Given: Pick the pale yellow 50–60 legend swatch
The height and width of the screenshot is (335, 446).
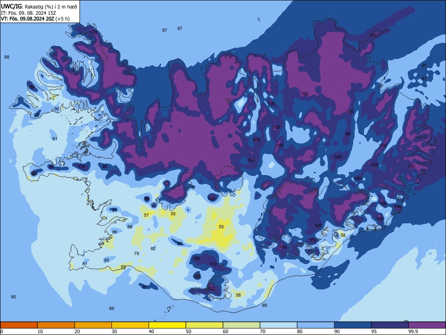Looking at the screenshot, I should (204, 325).
